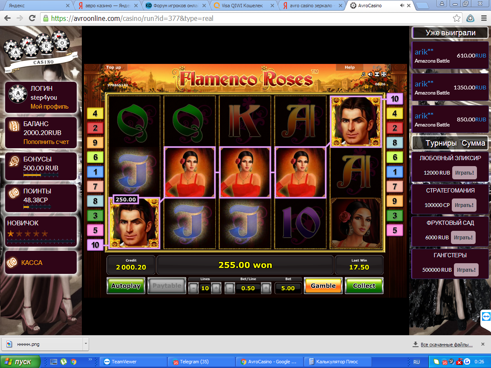
Task: Click Show Desktop quick launch icon
Action: 54,362
